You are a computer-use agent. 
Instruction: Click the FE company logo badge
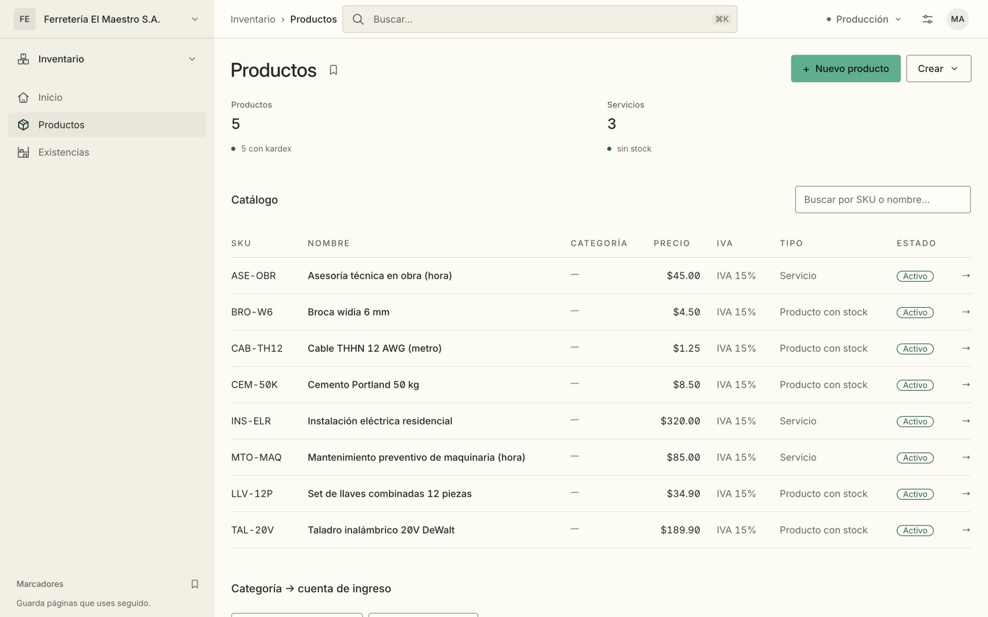[x=25, y=19]
